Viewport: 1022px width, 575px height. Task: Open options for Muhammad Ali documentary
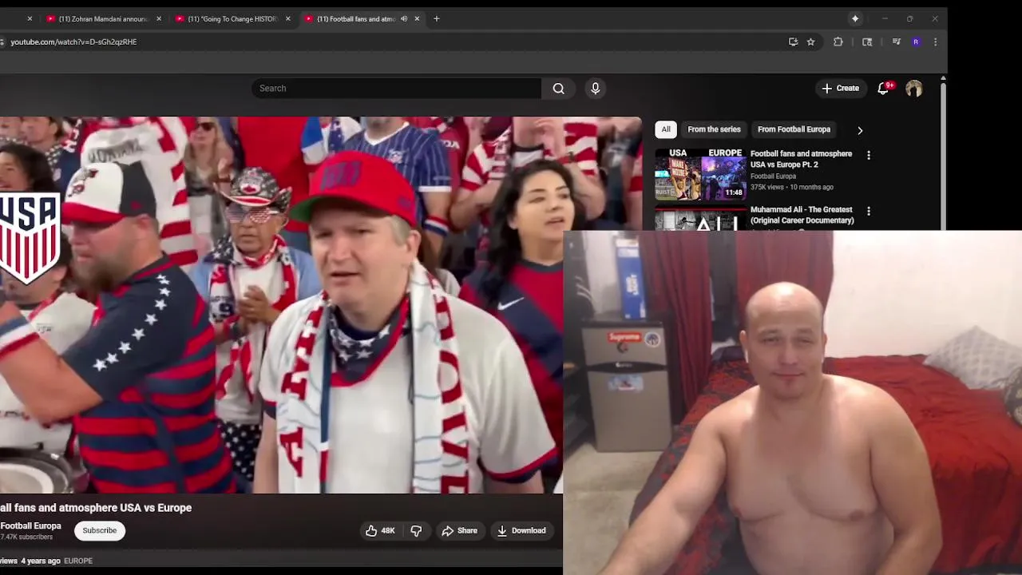[x=869, y=211]
